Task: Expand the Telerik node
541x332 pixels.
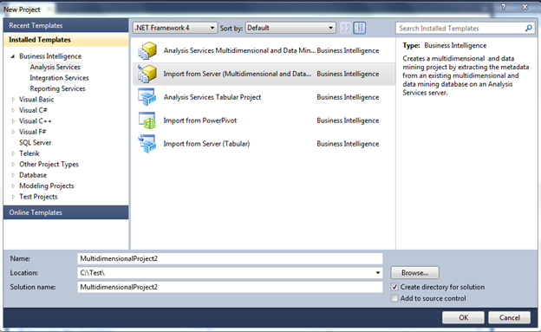Action: [x=13, y=153]
